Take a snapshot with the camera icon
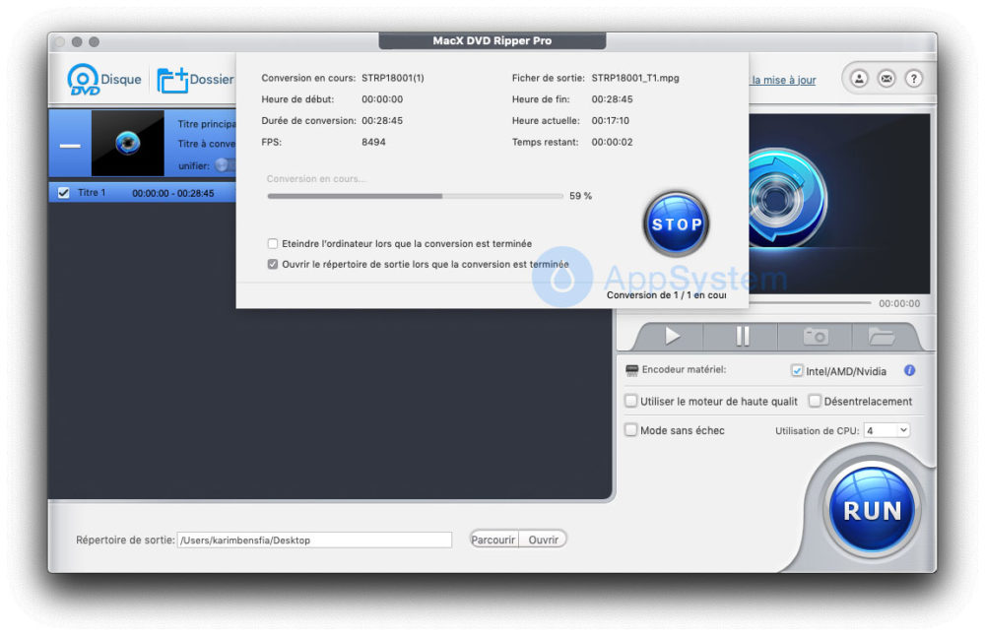 click(816, 337)
